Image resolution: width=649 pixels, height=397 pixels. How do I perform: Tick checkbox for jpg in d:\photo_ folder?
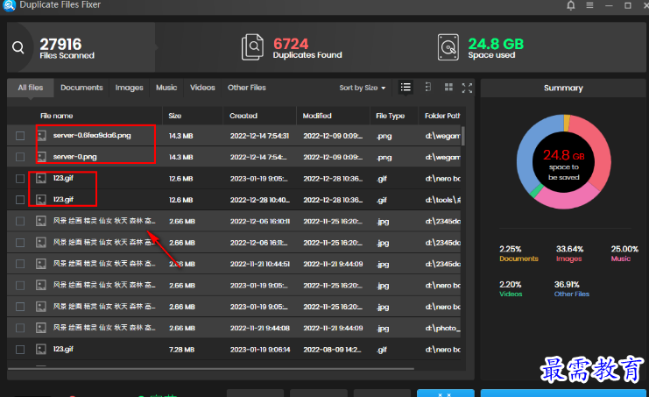pos(20,328)
